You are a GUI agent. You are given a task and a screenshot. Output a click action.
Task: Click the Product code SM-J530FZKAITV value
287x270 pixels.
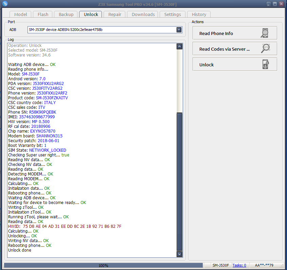click(x=52, y=98)
